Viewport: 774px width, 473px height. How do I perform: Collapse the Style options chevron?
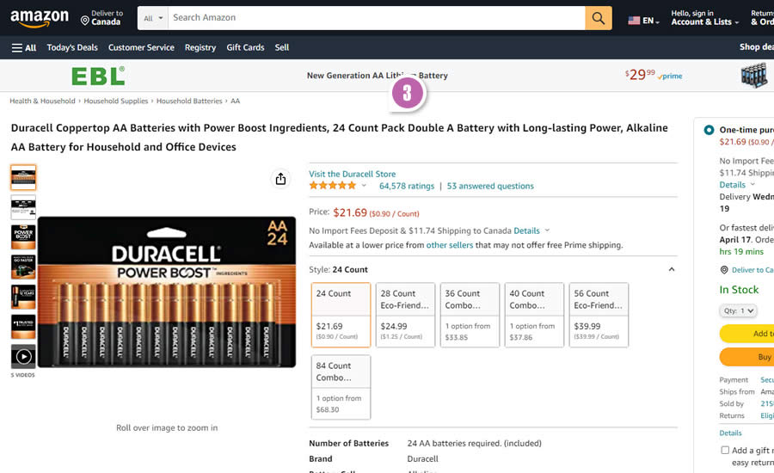point(672,269)
